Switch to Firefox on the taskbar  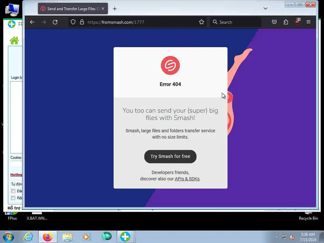click(48, 237)
